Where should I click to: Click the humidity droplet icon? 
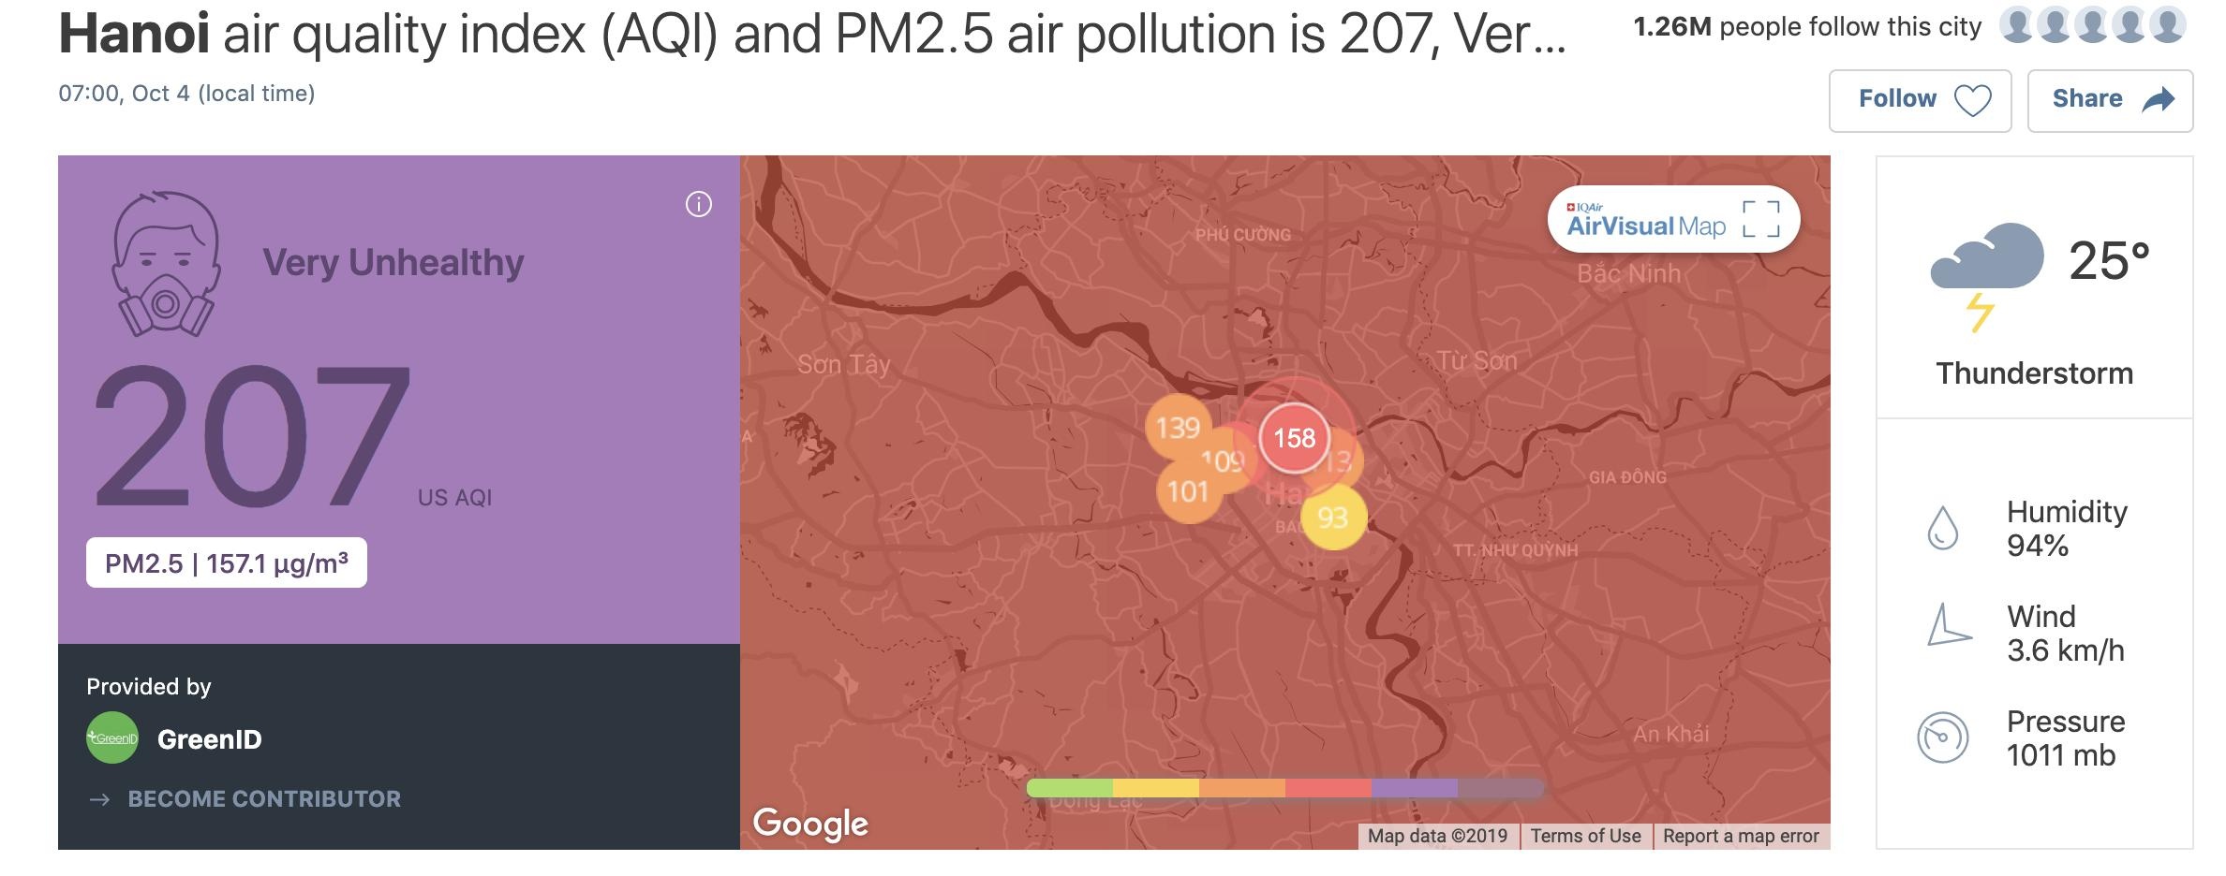tap(1943, 529)
